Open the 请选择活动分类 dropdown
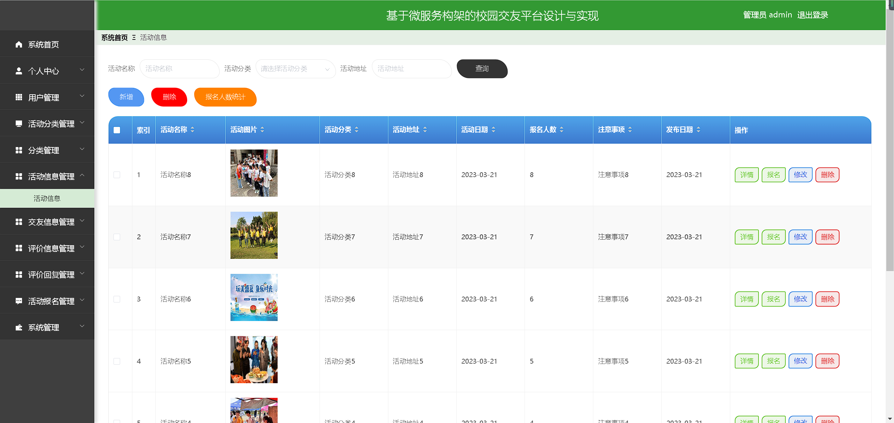Screen dimensions: 894x423 pyautogui.click(x=295, y=69)
